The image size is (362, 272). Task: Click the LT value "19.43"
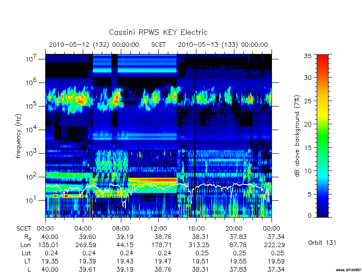(x=125, y=261)
